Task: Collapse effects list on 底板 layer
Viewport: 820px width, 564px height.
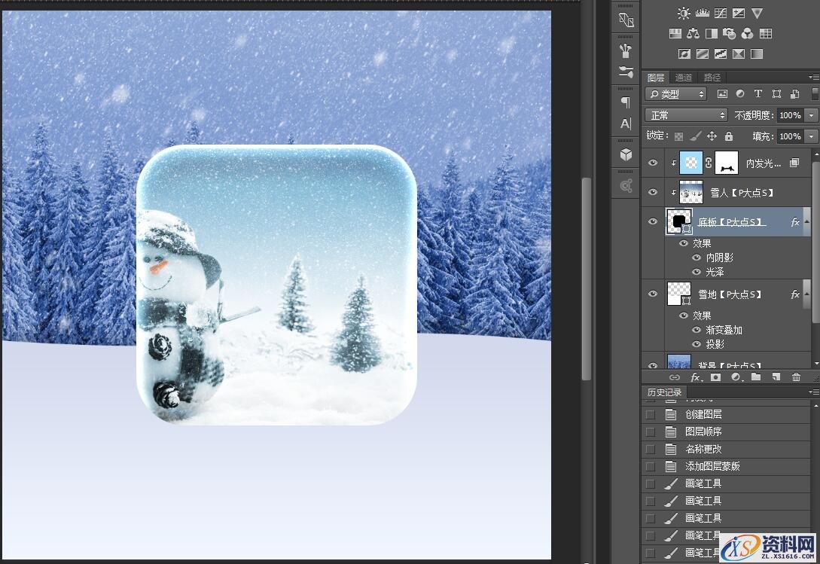Action: pos(807,222)
